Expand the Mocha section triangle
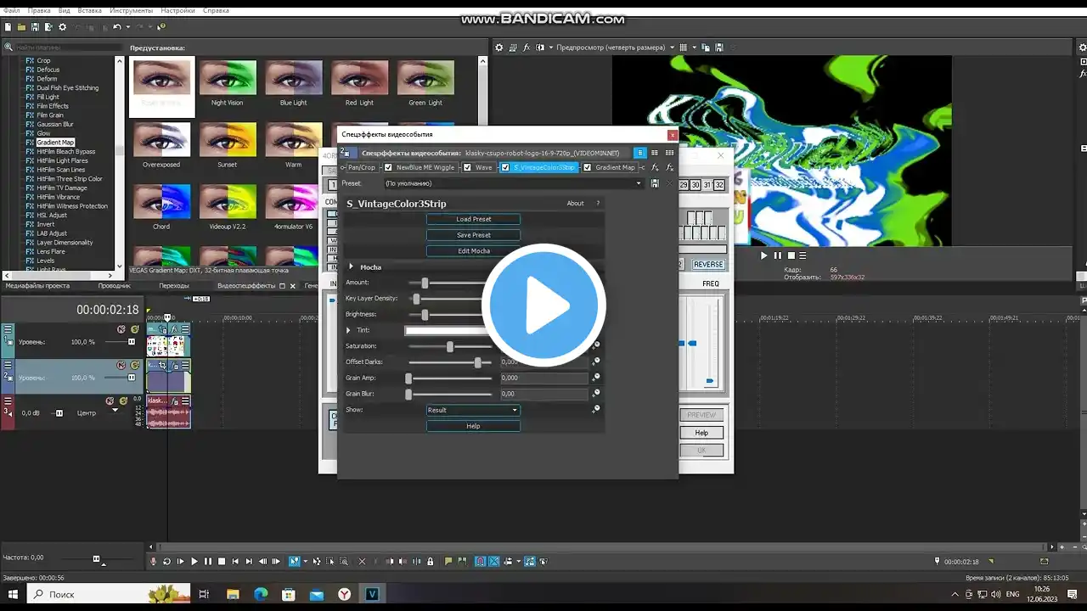This screenshot has height=611, width=1087. coord(351,267)
